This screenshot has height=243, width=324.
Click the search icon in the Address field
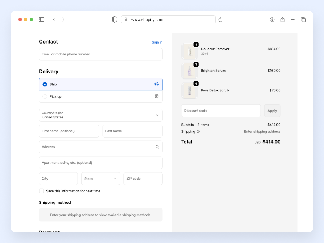coord(157,147)
